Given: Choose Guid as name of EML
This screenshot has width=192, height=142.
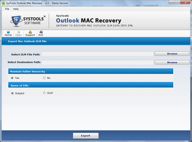Looking at the screenshot, I should point(44,93).
